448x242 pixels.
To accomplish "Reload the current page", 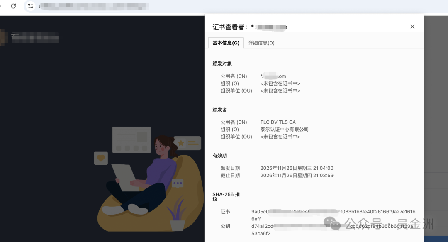I will (x=12, y=6).
